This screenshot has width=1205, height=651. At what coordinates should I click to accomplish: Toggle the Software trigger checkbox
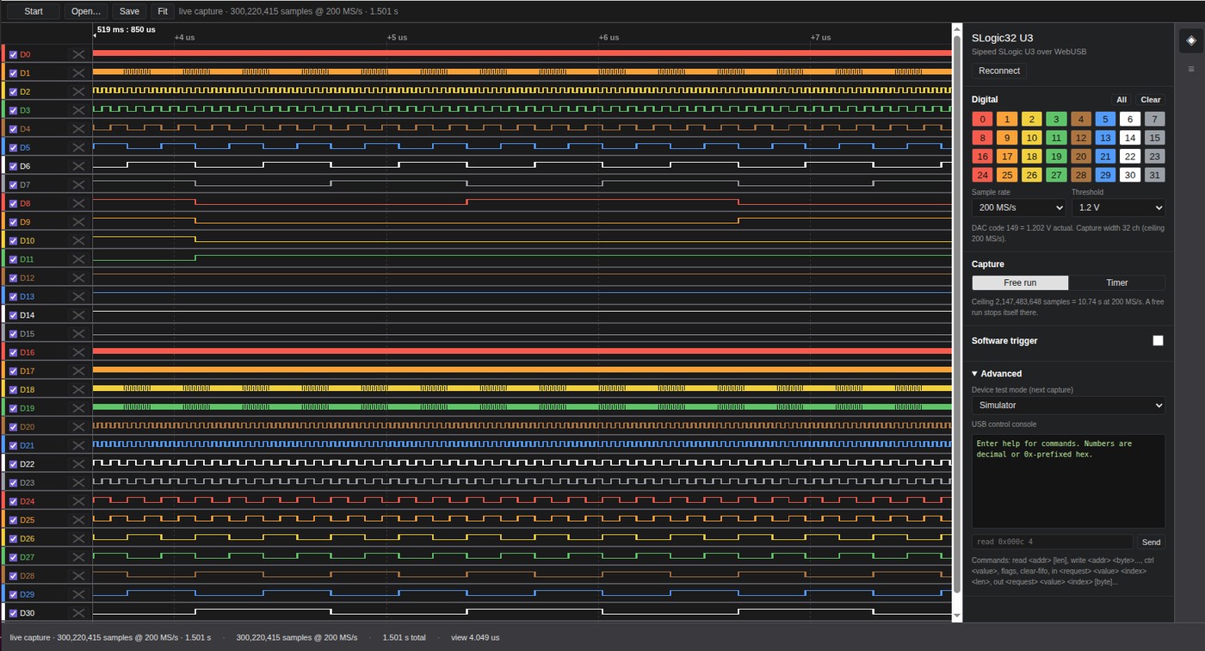pyautogui.click(x=1158, y=341)
